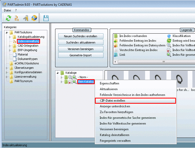Open the ? help menu
195x148 pixels.
[16, 10]
